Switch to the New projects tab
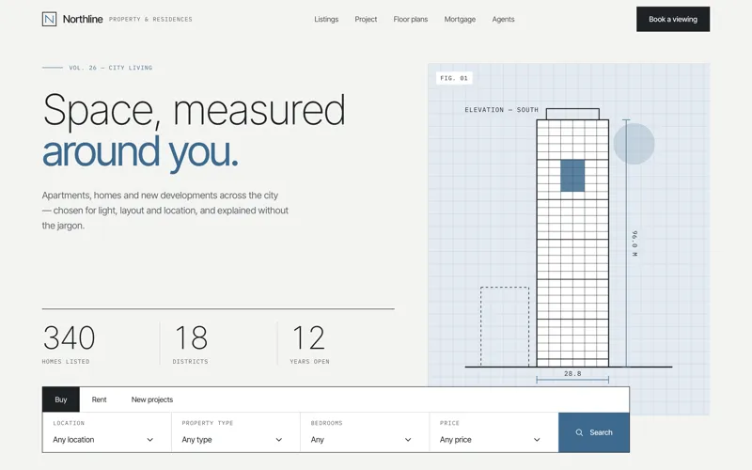 (x=152, y=399)
